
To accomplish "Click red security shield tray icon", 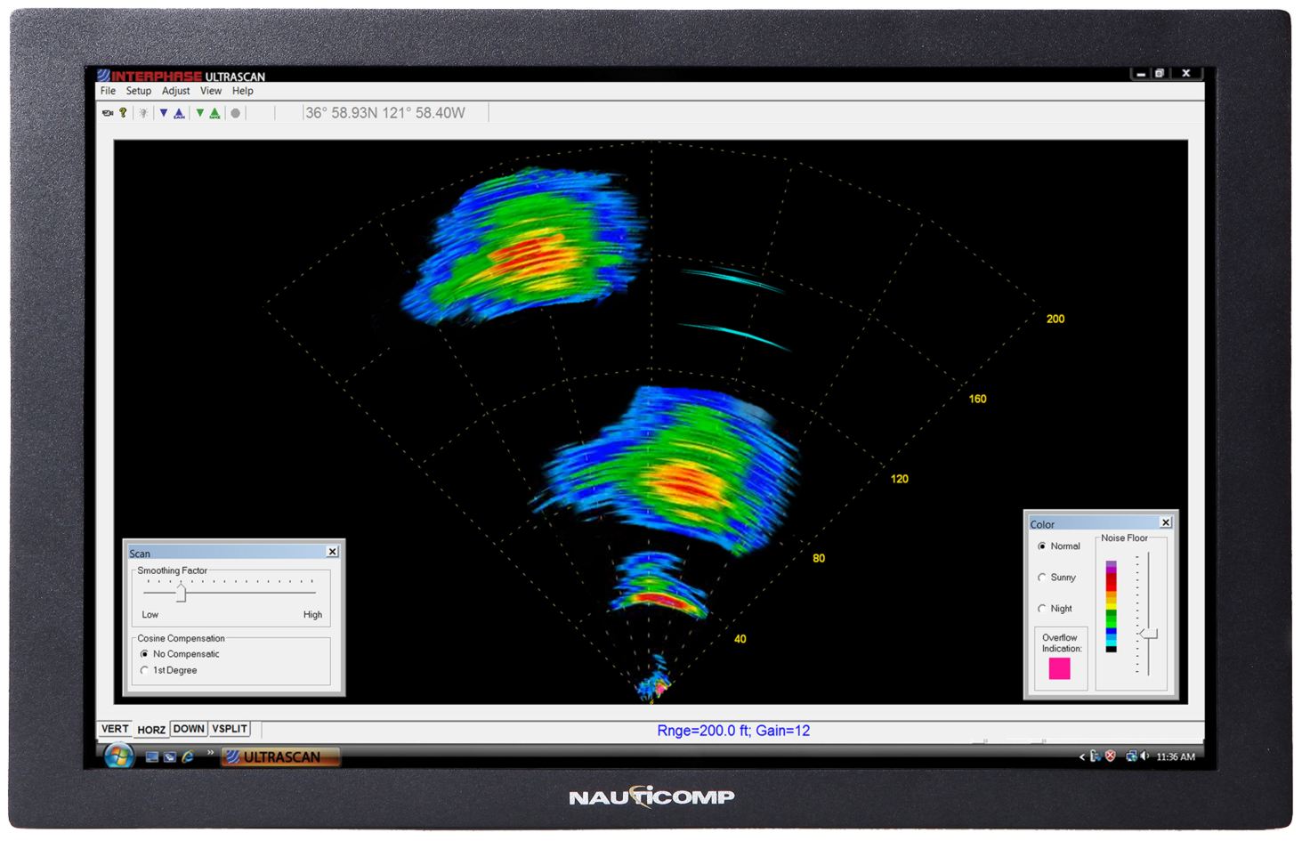I will 1111,756.
